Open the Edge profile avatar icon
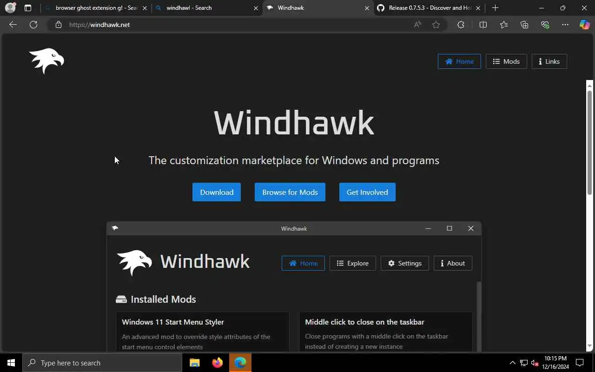The width and height of the screenshot is (595, 372). click(x=10, y=8)
